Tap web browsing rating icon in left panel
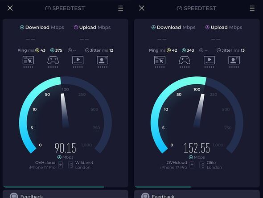 28,60
